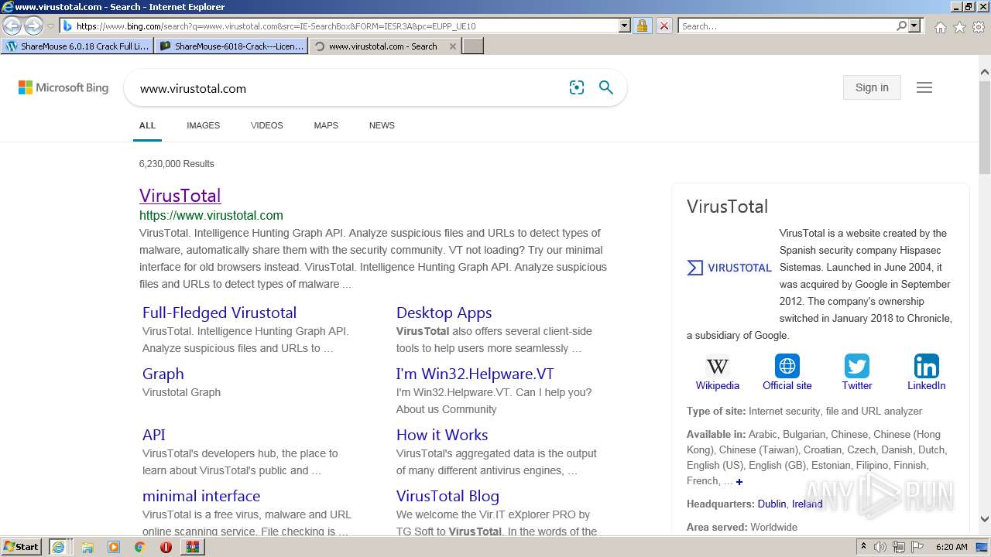Open the WinRAR taskbar icon
Screen dimensions: 991x557
coord(192,547)
